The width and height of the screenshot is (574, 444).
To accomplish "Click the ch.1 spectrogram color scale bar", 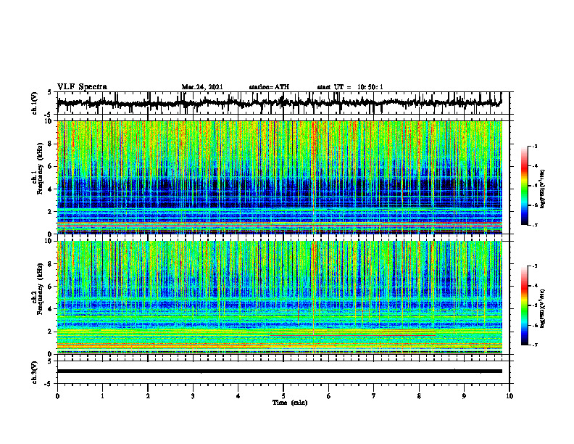I will (x=525, y=186).
